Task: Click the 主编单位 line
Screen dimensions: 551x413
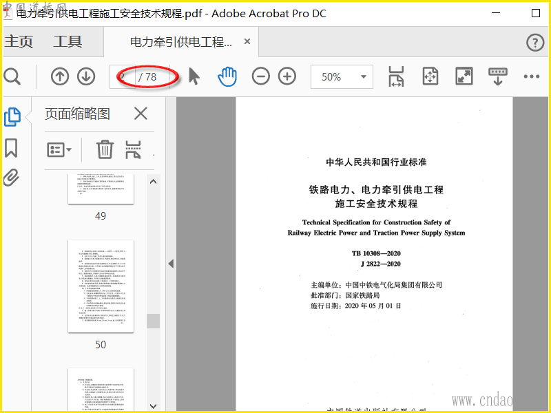Action: coord(376,284)
